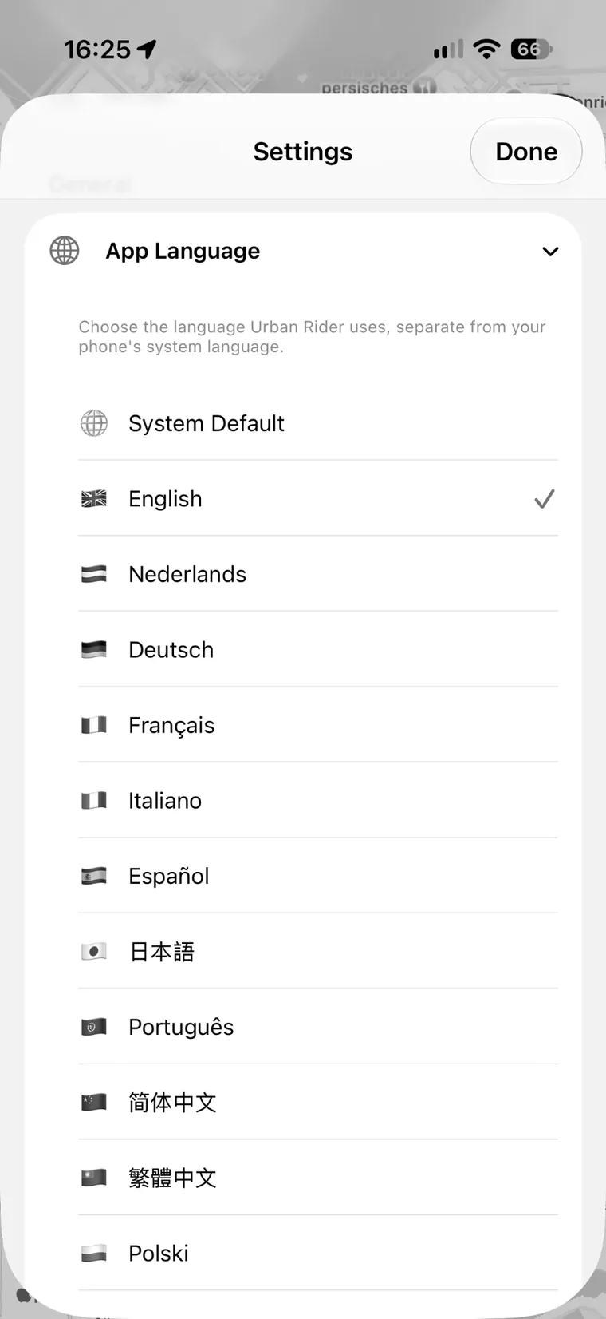Tap Done to close Settings
Screen dimensions: 606x1319
(526, 152)
